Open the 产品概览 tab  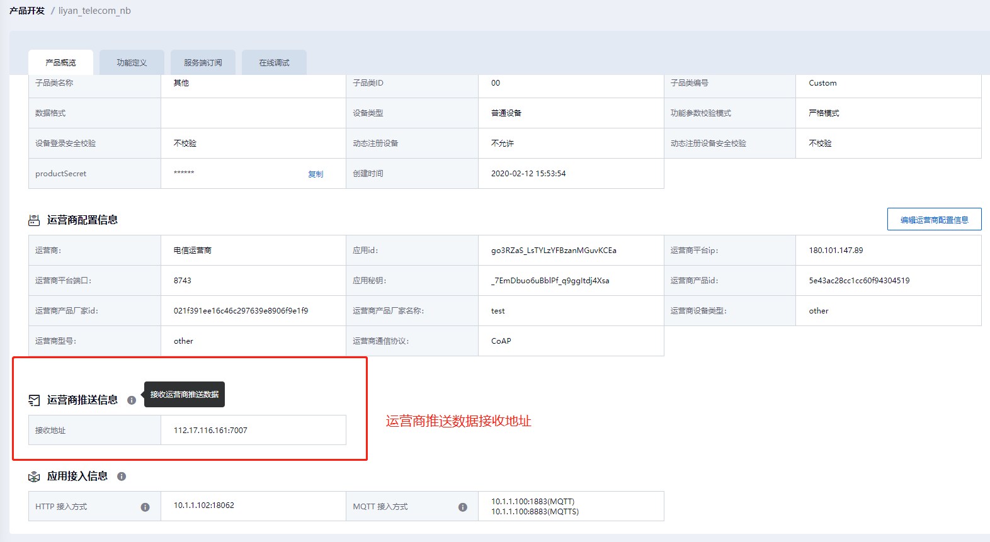click(x=60, y=63)
